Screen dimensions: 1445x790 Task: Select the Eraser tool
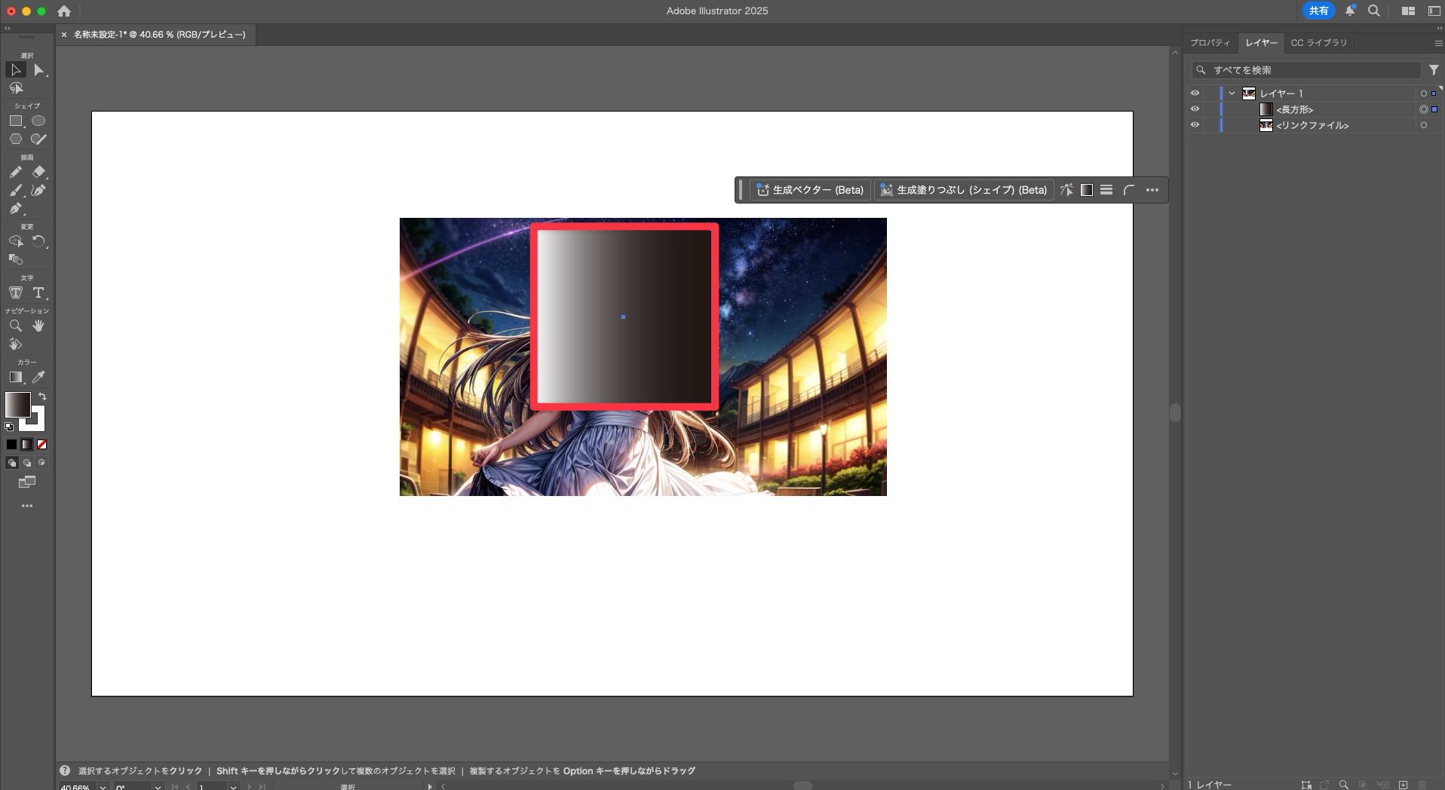pos(38,172)
